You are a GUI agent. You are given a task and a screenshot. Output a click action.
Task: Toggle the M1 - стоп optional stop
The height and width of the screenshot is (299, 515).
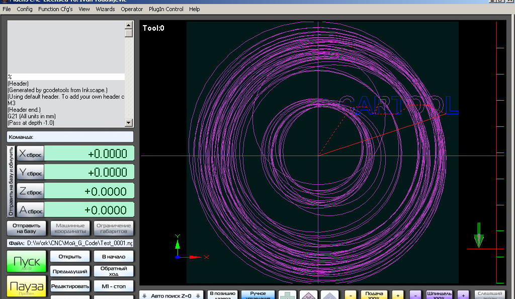click(114, 286)
